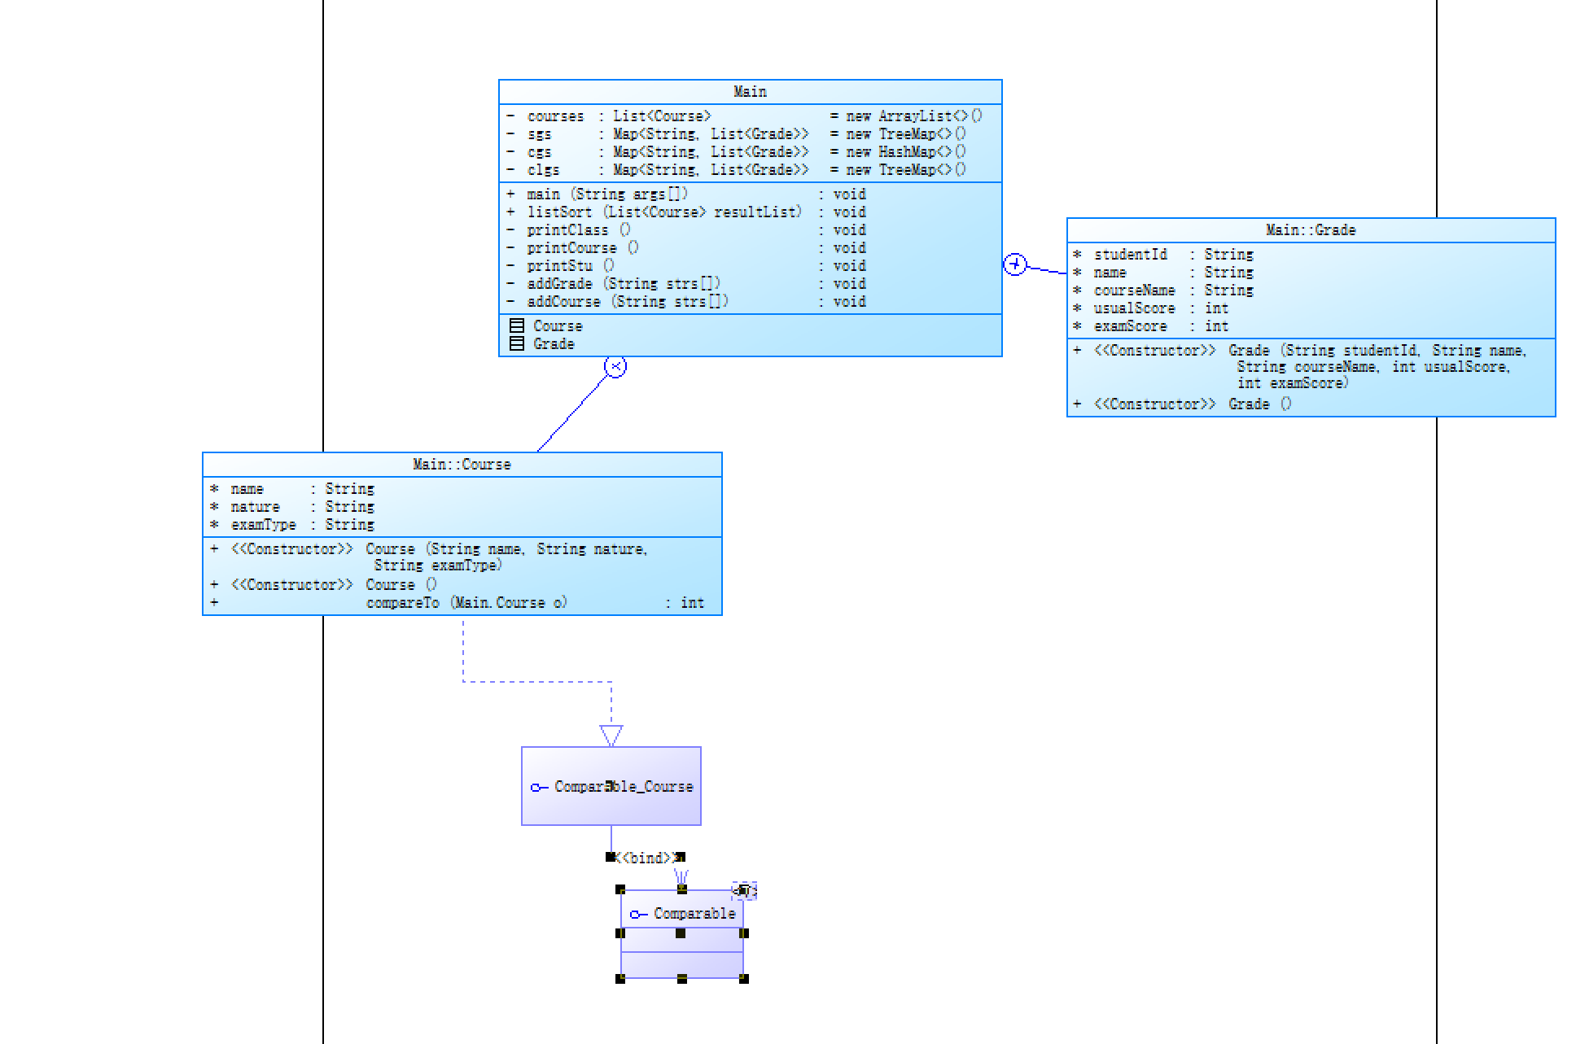Select the Main::Grade class title
The height and width of the screenshot is (1044, 1576).
(x=1311, y=230)
